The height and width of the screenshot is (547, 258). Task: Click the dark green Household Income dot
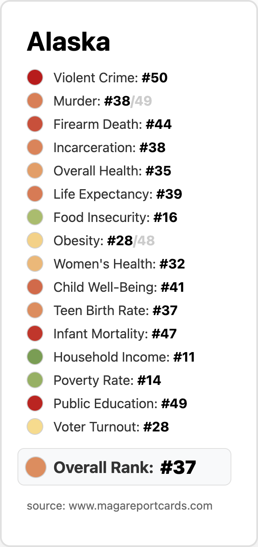tap(35, 357)
